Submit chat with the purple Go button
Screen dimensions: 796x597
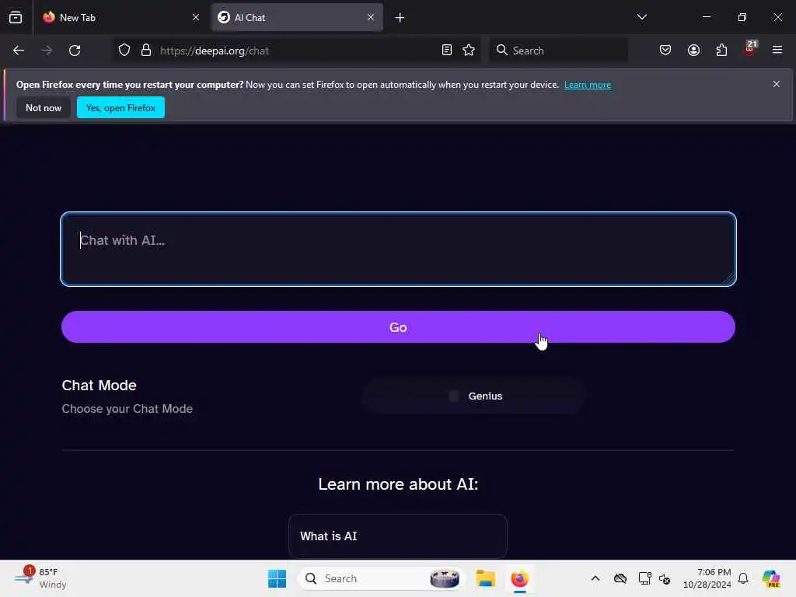tap(398, 327)
